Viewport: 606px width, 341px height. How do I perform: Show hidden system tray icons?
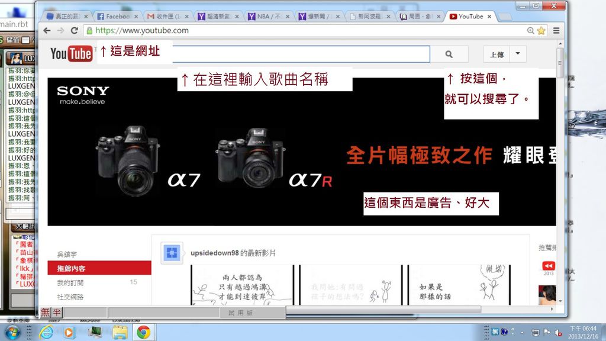point(523,333)
